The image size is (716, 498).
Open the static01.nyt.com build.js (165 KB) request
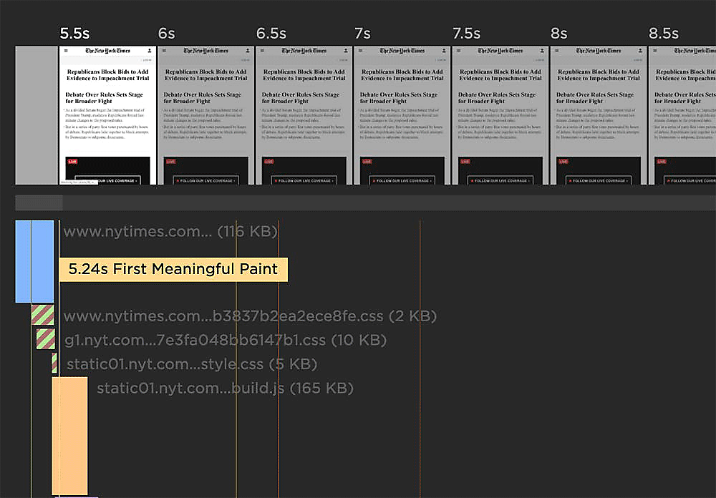tap(225, 389)
